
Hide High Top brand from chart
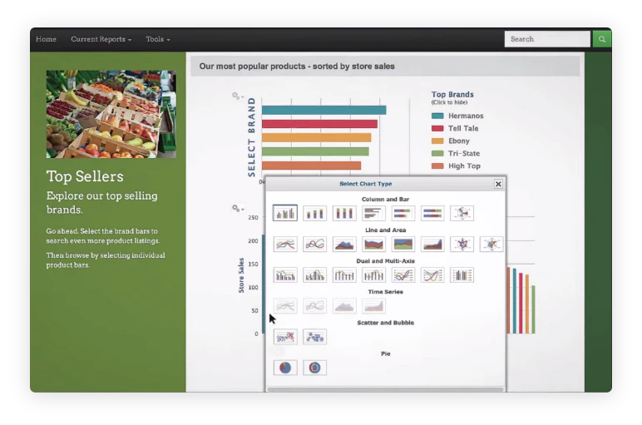click(456, 166)
